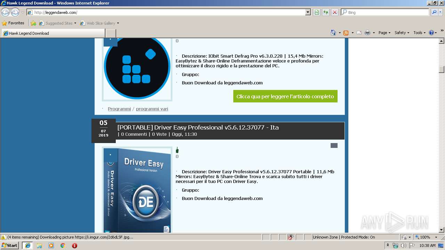The image size is (445, 250).
Task: Click the red Stop loading icon
Action: [335, 12]
